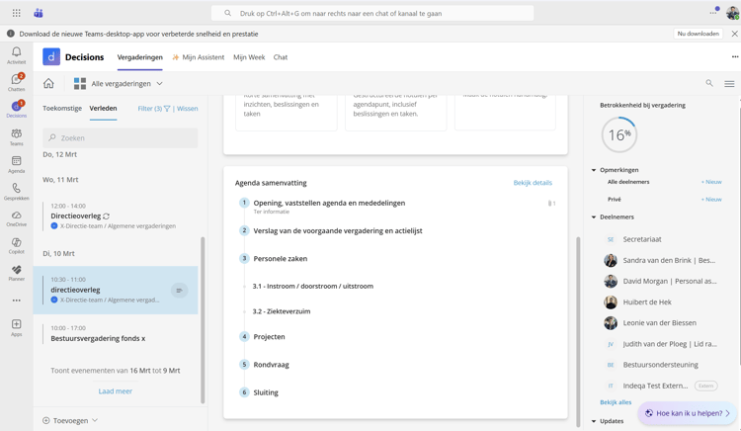The width and height of the screenshot is (741, 431).
Task: Collapse the Opmerkingen section
Action: pos(594,170)
